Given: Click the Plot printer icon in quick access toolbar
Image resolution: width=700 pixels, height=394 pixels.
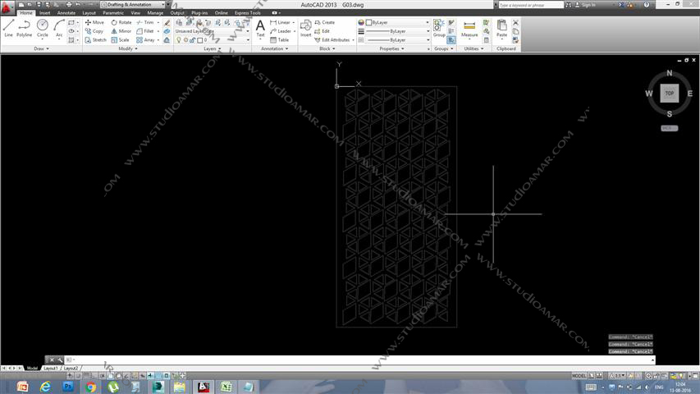Looking at the screenshot, I should coord(69,4).
